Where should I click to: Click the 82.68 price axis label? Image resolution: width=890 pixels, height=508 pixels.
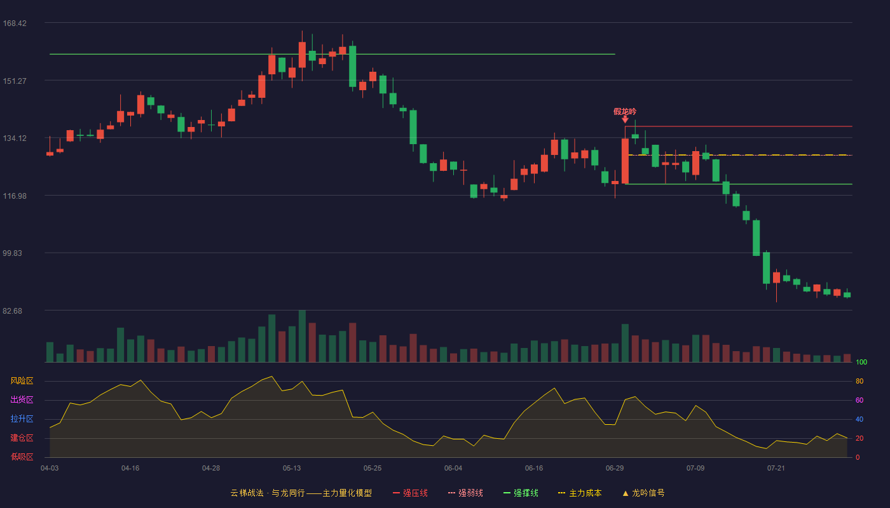13,311
